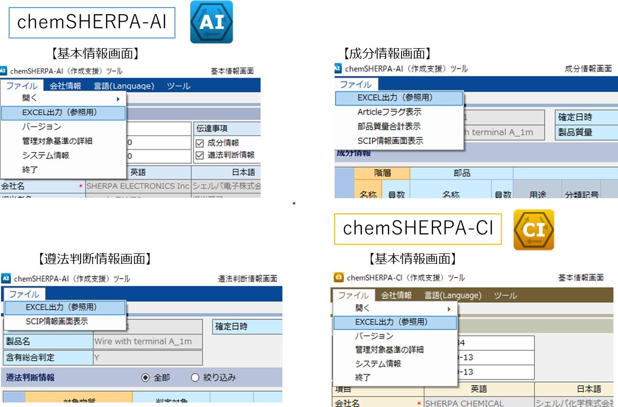Open ファイル menu in AI 基本情報画面
Image resolution: width=618 pixels, height=407 pixels.
(x=22, y=86)
